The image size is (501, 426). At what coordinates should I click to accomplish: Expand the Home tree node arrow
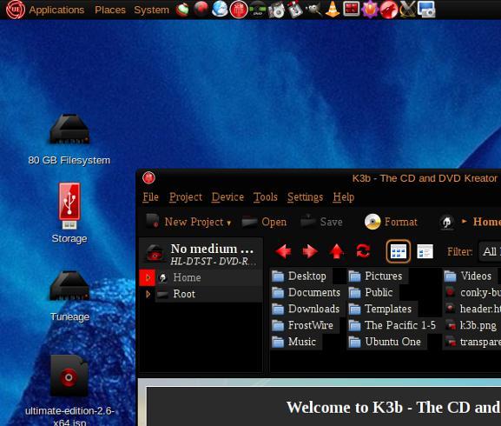pyautogui.click(x=148, y=277)
